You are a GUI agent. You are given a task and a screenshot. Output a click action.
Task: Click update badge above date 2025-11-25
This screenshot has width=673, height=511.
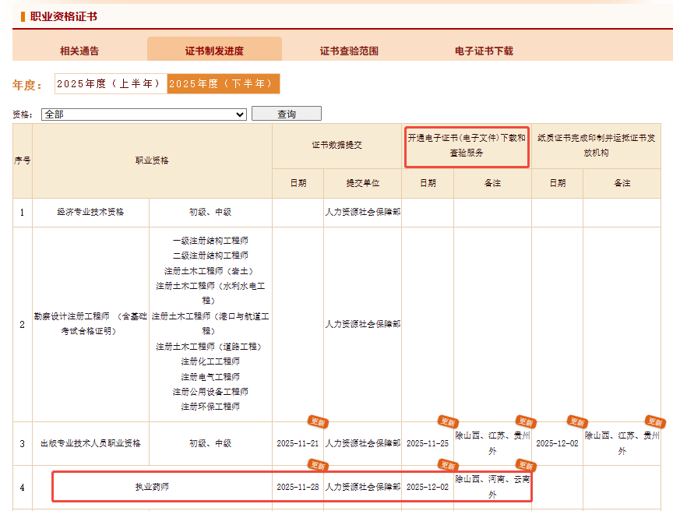click(x=447, y=421)
